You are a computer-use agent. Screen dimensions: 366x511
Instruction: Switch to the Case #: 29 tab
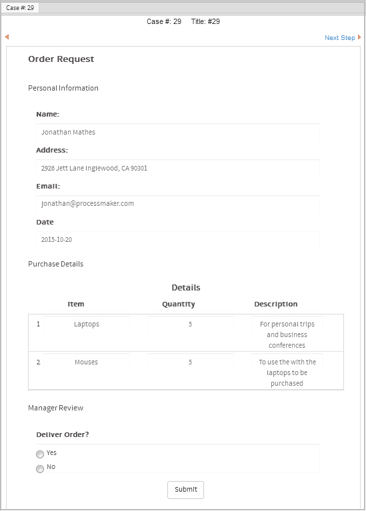pyautogui.click(x=20, y=8)
